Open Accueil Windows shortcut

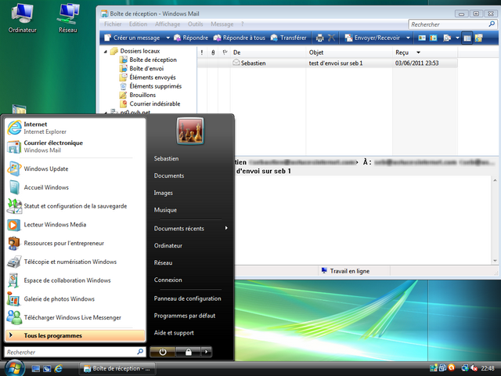click(x=75, y=187)
